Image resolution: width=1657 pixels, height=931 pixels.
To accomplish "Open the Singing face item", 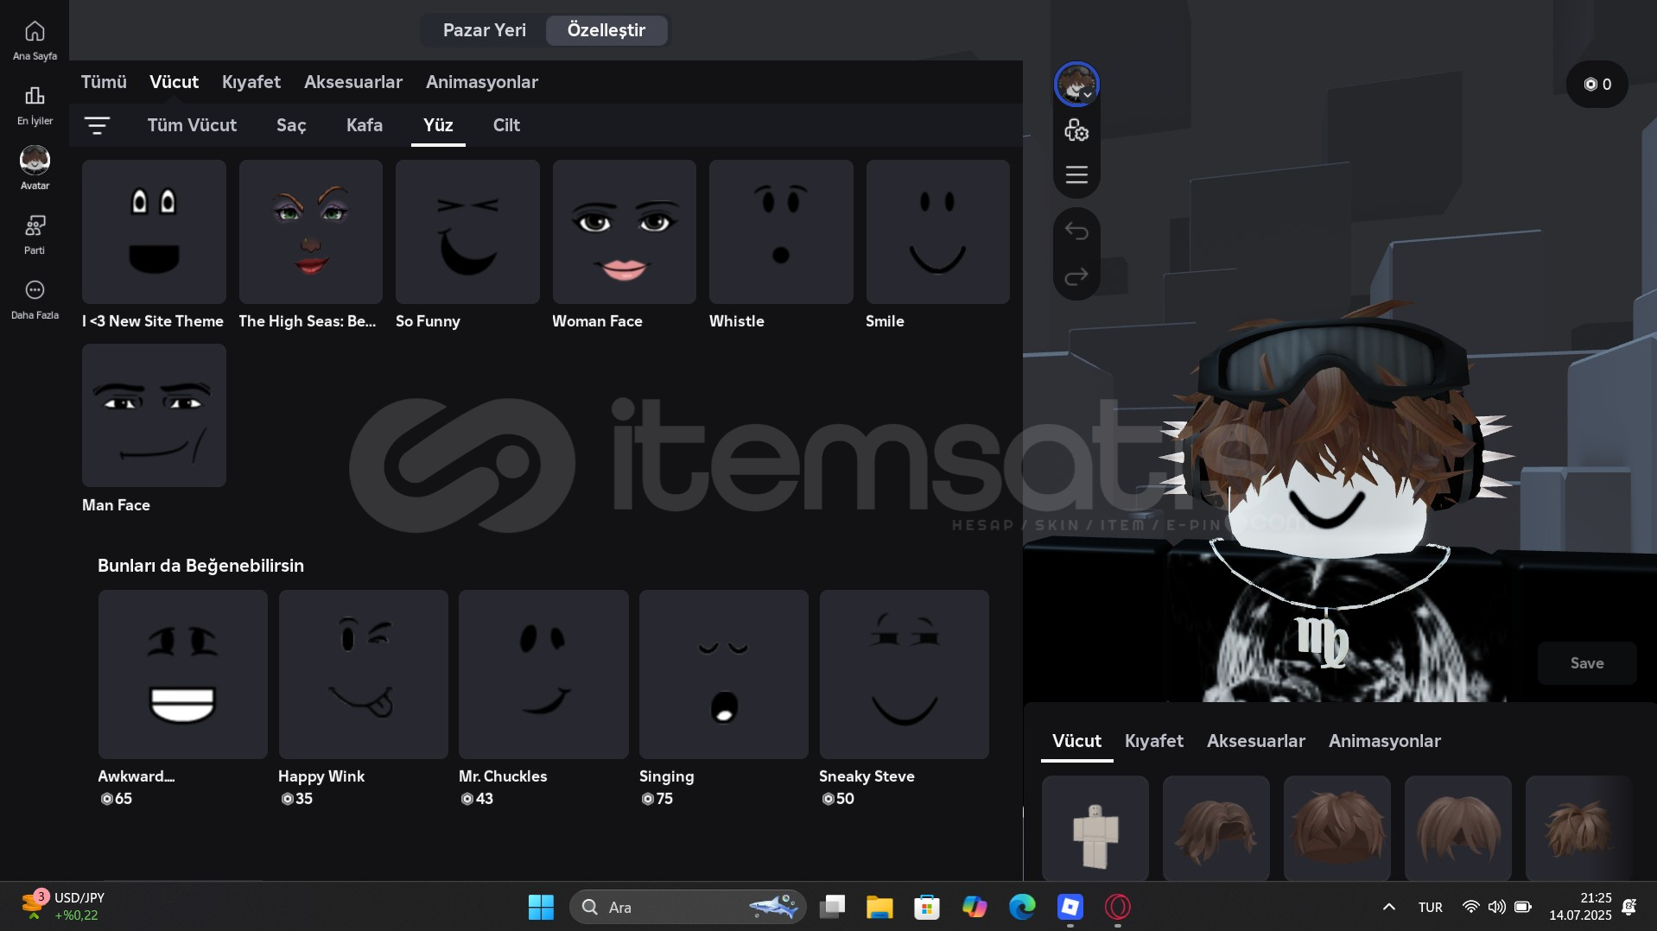I will pyautogui.click(x=724, y=674).
